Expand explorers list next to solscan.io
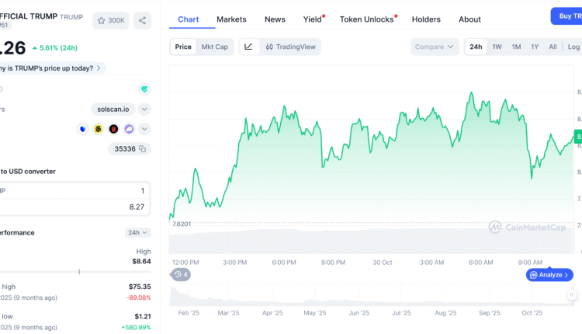The image size is (582, 334). pyautogui.click(x=144, y=110)
